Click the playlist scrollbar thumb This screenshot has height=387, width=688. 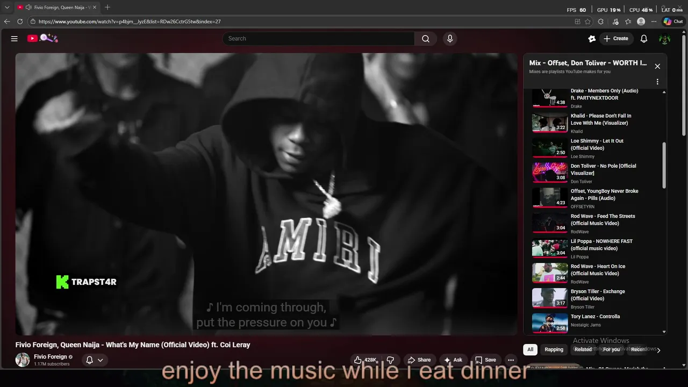664,165
